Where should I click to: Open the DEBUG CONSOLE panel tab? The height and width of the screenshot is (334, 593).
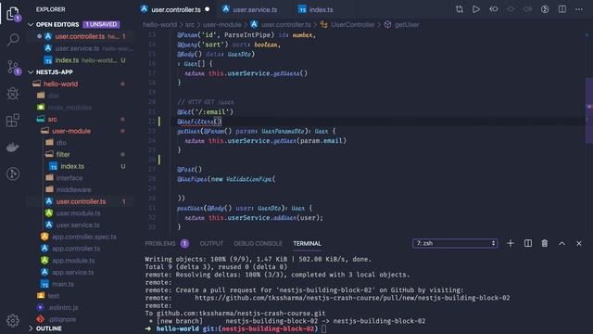(258, 243)
